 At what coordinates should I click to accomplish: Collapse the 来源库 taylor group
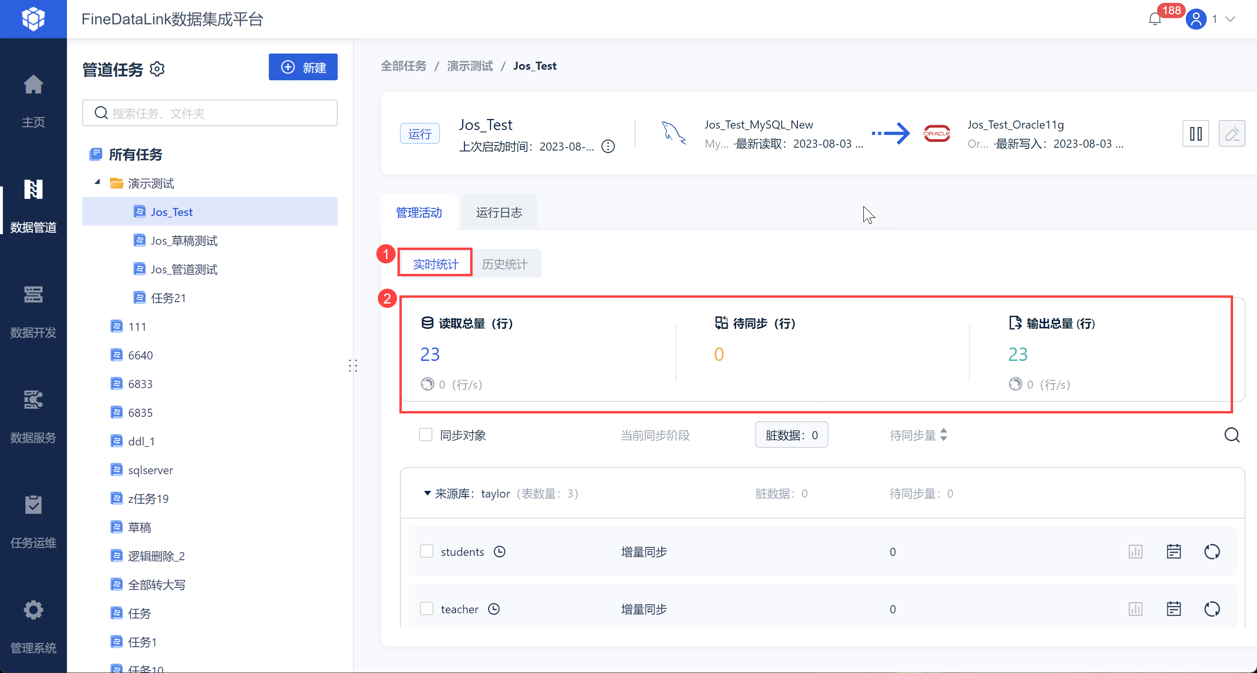(x=427, y=494)
